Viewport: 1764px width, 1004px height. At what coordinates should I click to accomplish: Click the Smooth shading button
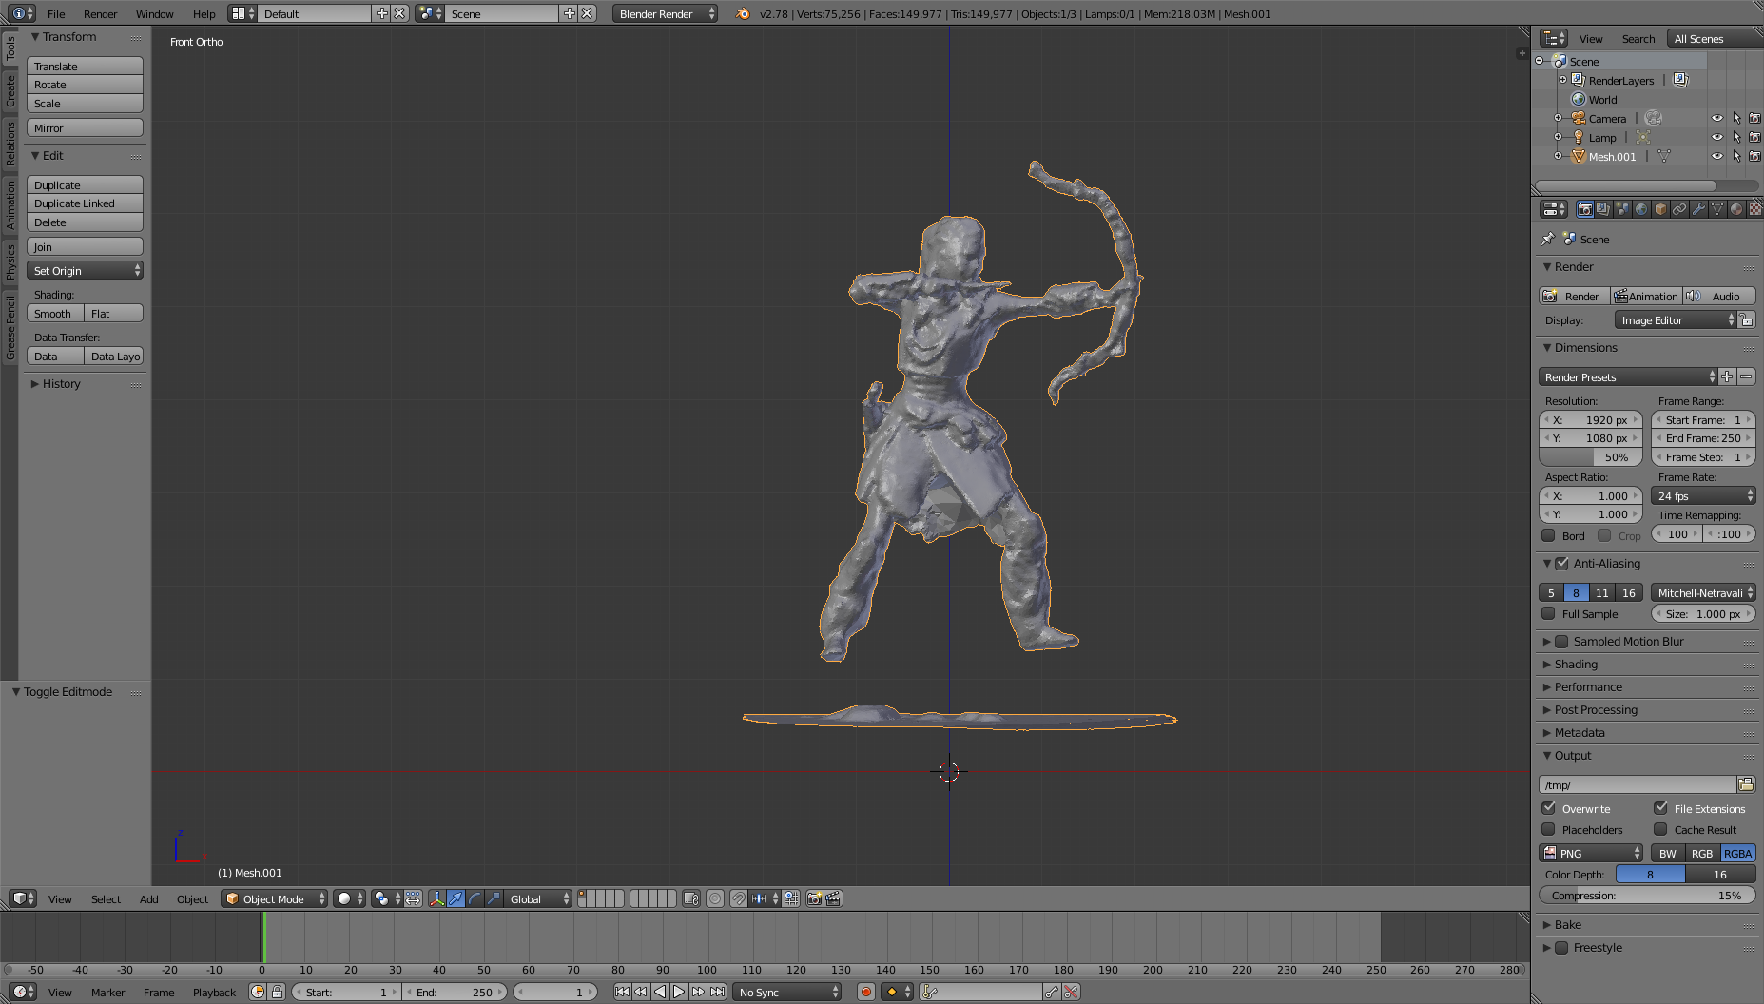(x=55, y=314)
